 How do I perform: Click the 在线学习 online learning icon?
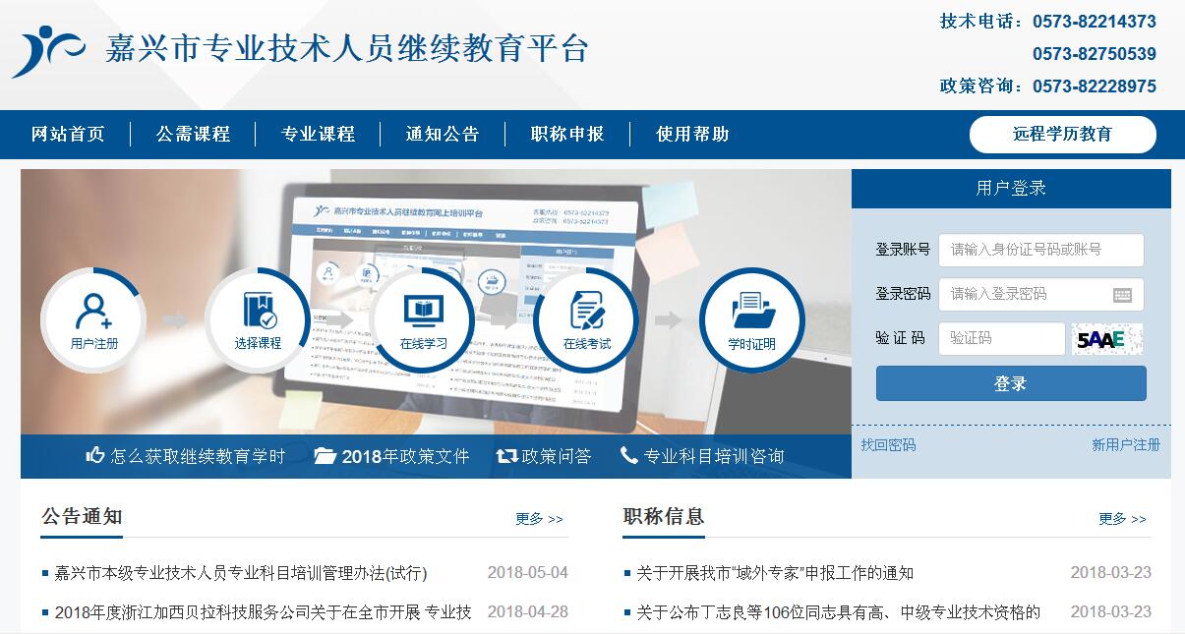point(423,319)
